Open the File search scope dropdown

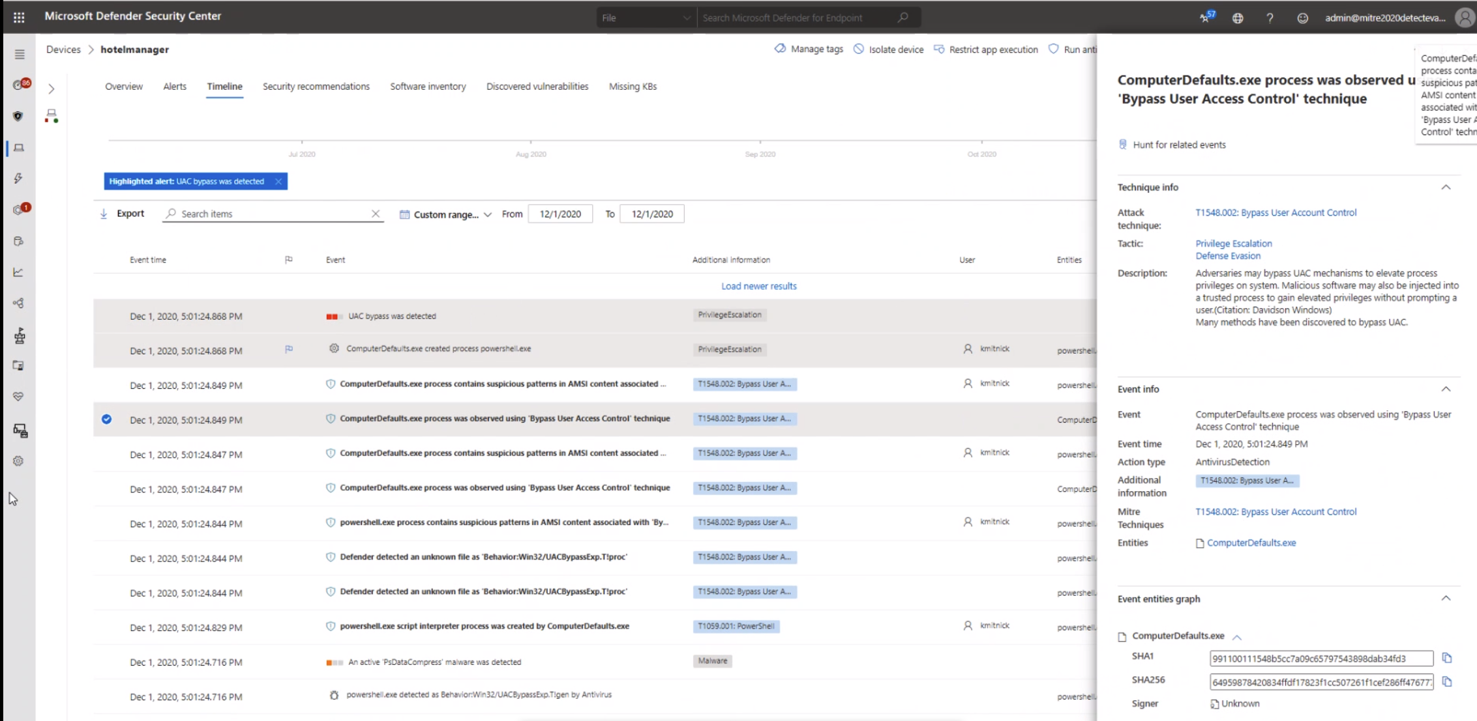pyautogui.click(x=645, y=18)
